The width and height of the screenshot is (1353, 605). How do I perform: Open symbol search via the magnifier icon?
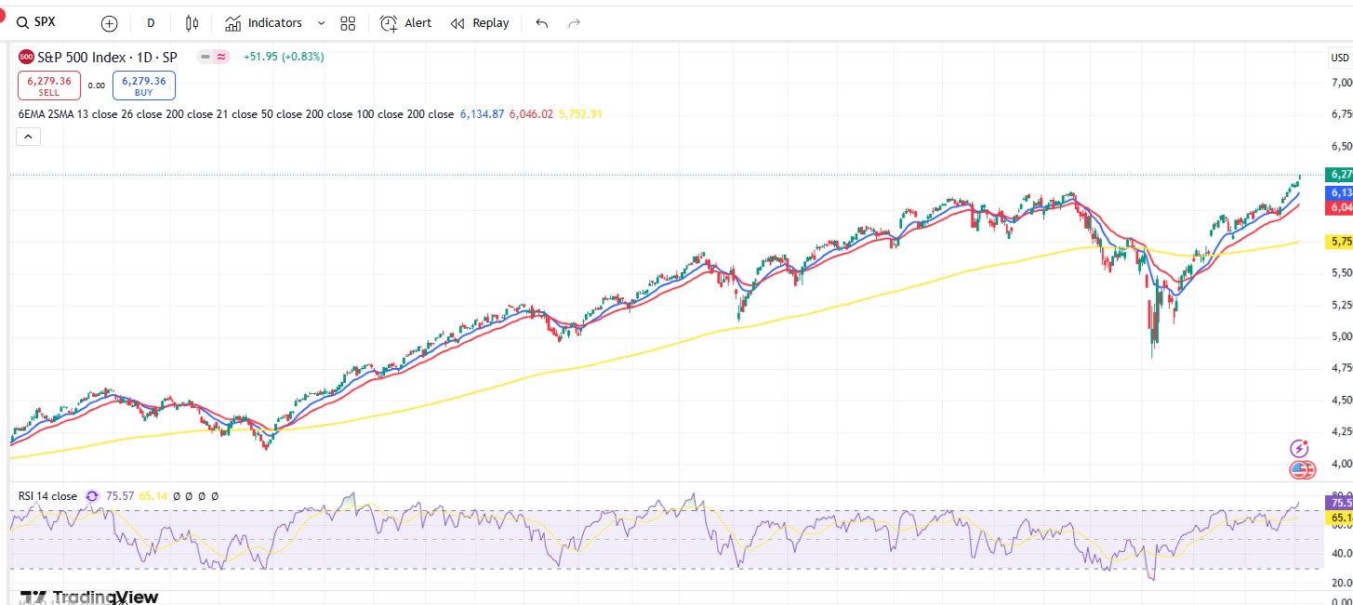tap(22, 23)
